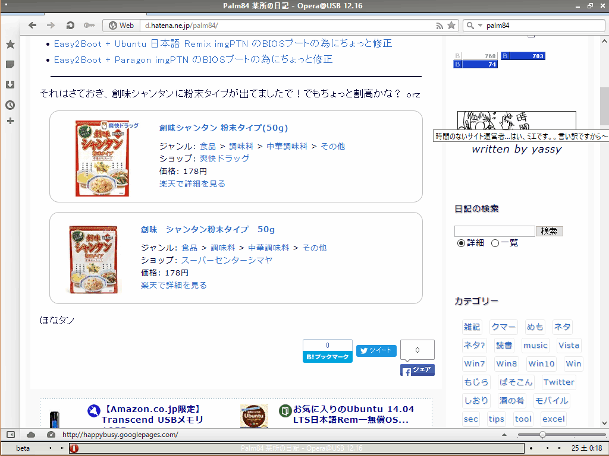Screen dimensions: 609x456
Task: Click the 検索 search button
Action: (x=549, y=231)
